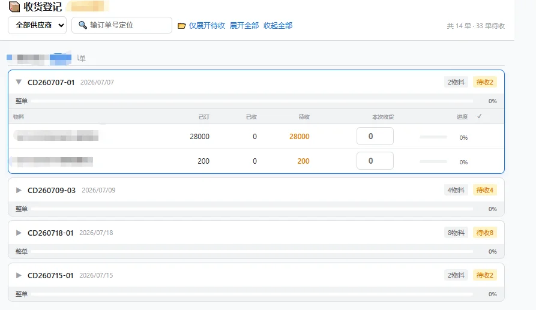Screen dimensions: 536x310
Task: Click progress bar of the 28000 row
Action: (433, 137)
